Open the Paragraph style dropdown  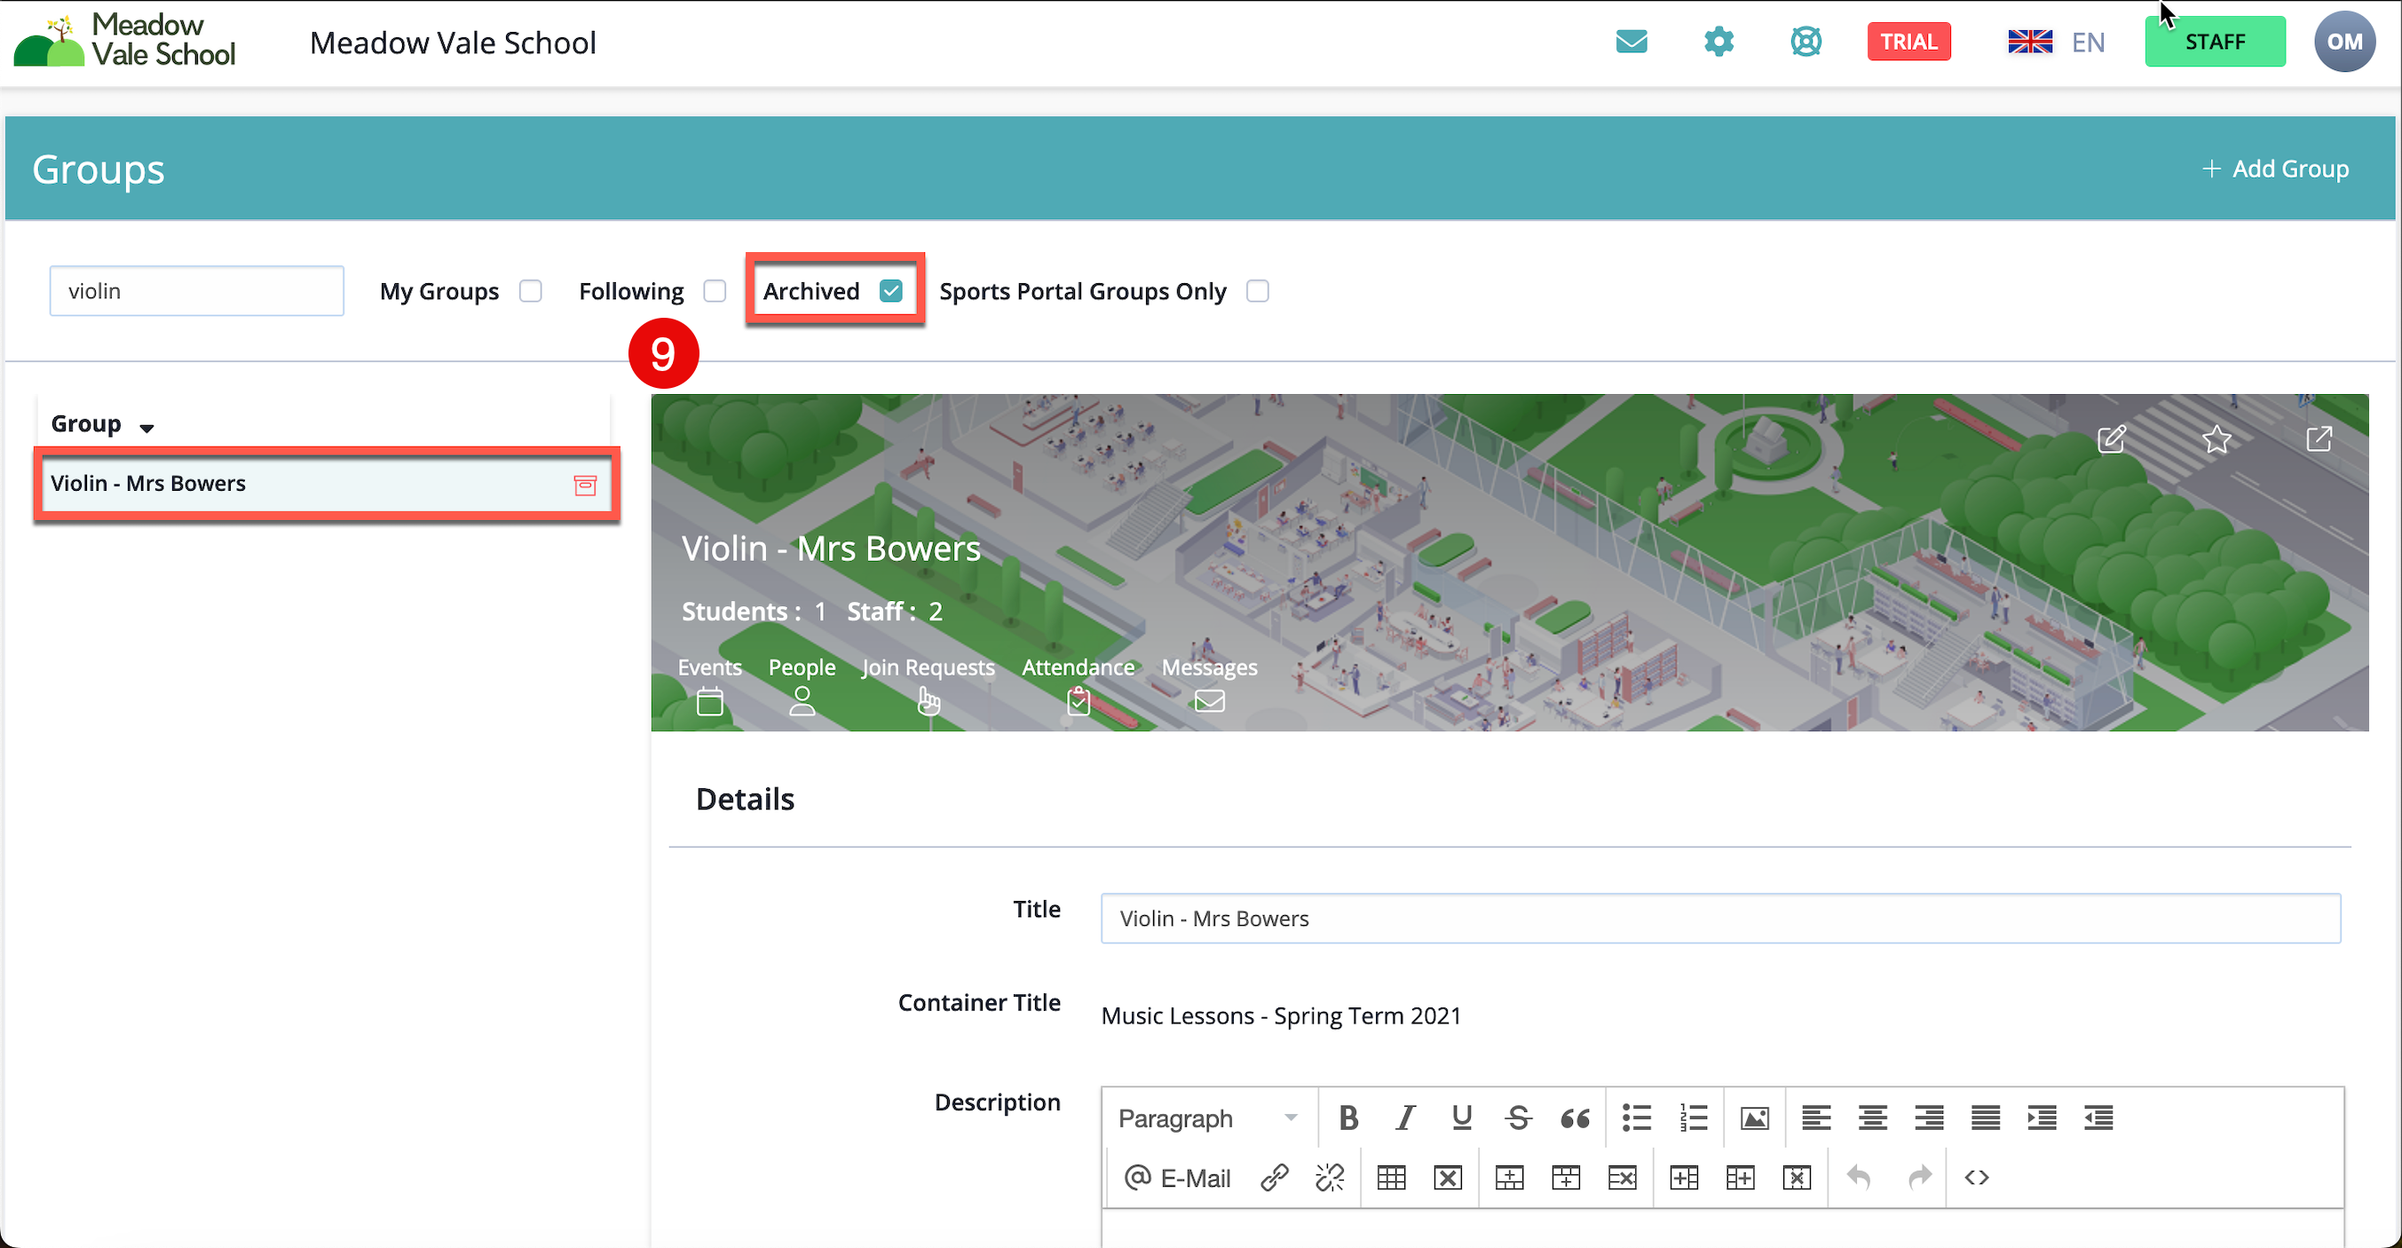point(1208,1118)
